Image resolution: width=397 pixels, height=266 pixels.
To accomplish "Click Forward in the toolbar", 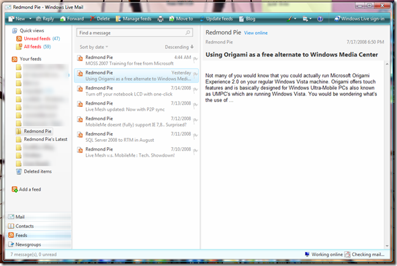I will click(x=72, y=19).
